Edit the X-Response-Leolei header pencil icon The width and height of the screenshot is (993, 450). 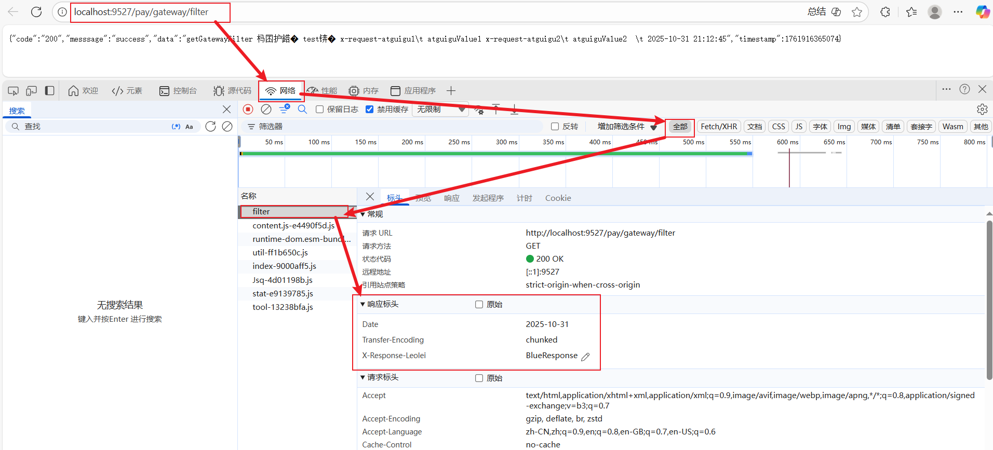point(585,357)
